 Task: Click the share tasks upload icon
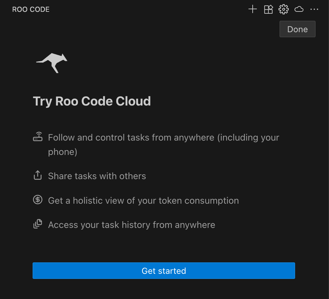[x=38, y=175]
